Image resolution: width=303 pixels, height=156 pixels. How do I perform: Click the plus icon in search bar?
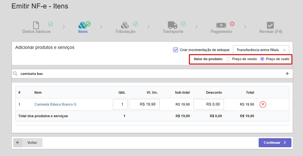tap(287, 74)
